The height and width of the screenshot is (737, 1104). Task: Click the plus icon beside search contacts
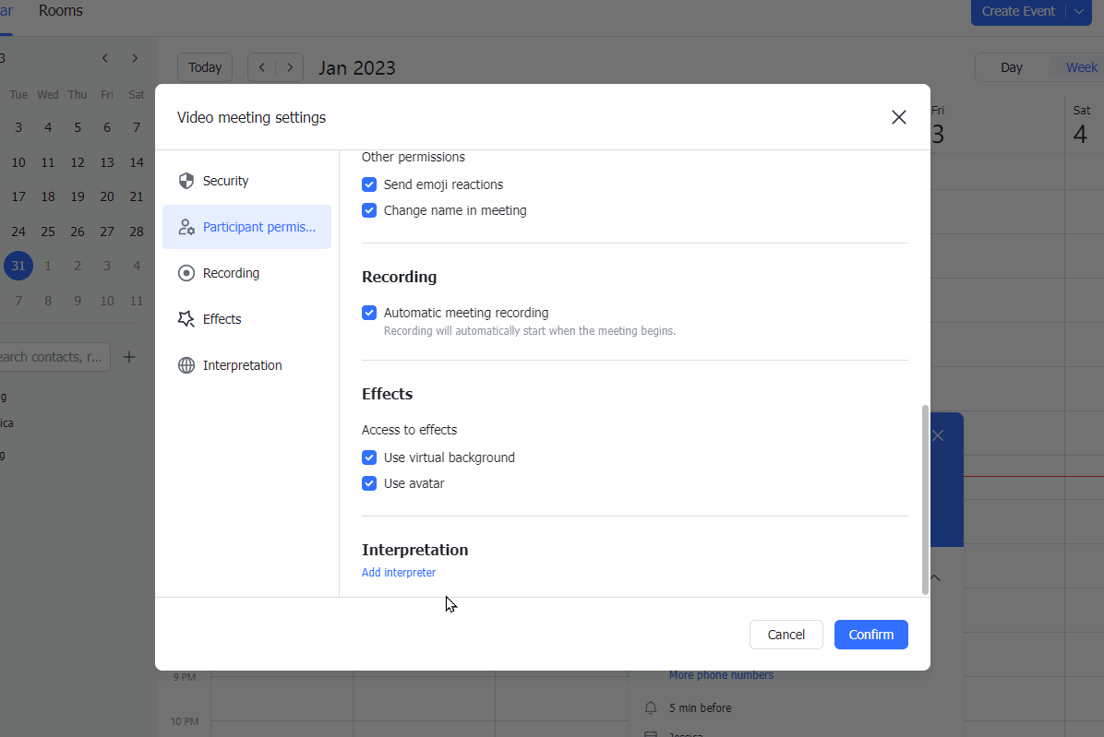(129, 357)
